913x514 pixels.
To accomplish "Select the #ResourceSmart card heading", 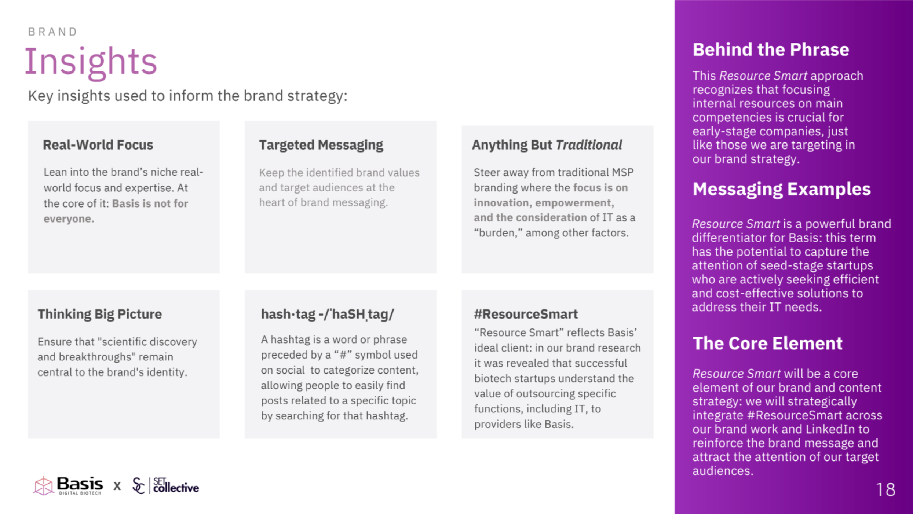I will 526,314.
